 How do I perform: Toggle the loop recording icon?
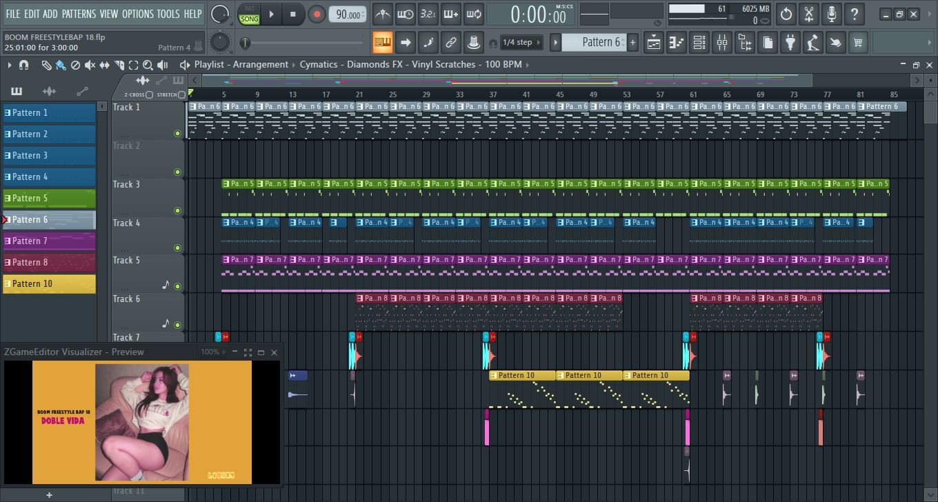coord(473,14)
